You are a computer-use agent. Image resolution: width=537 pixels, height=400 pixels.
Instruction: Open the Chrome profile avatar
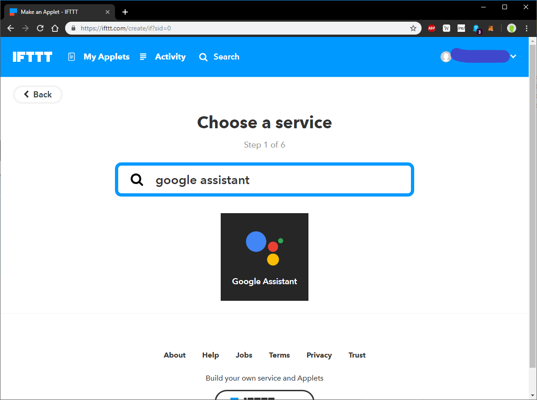(x=511, y=29)
